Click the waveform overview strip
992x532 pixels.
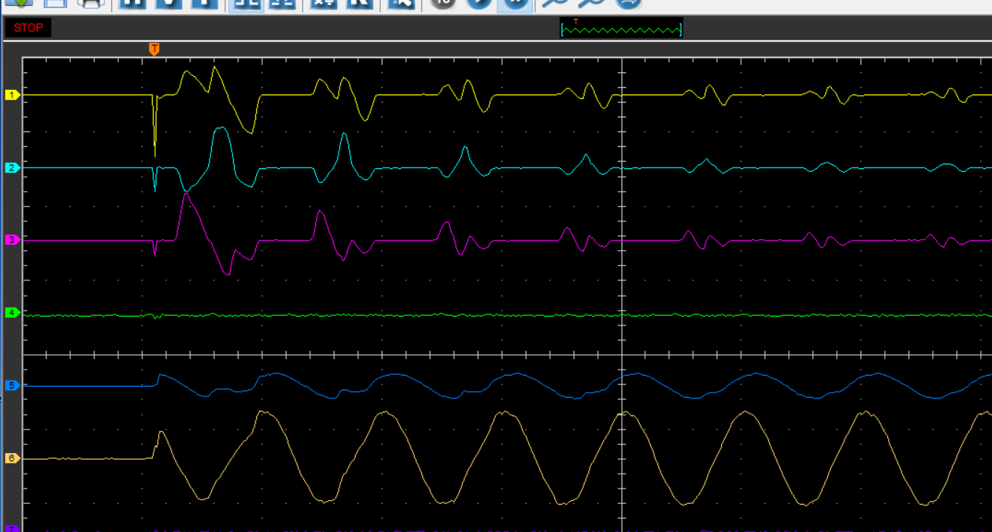[622, 30]
